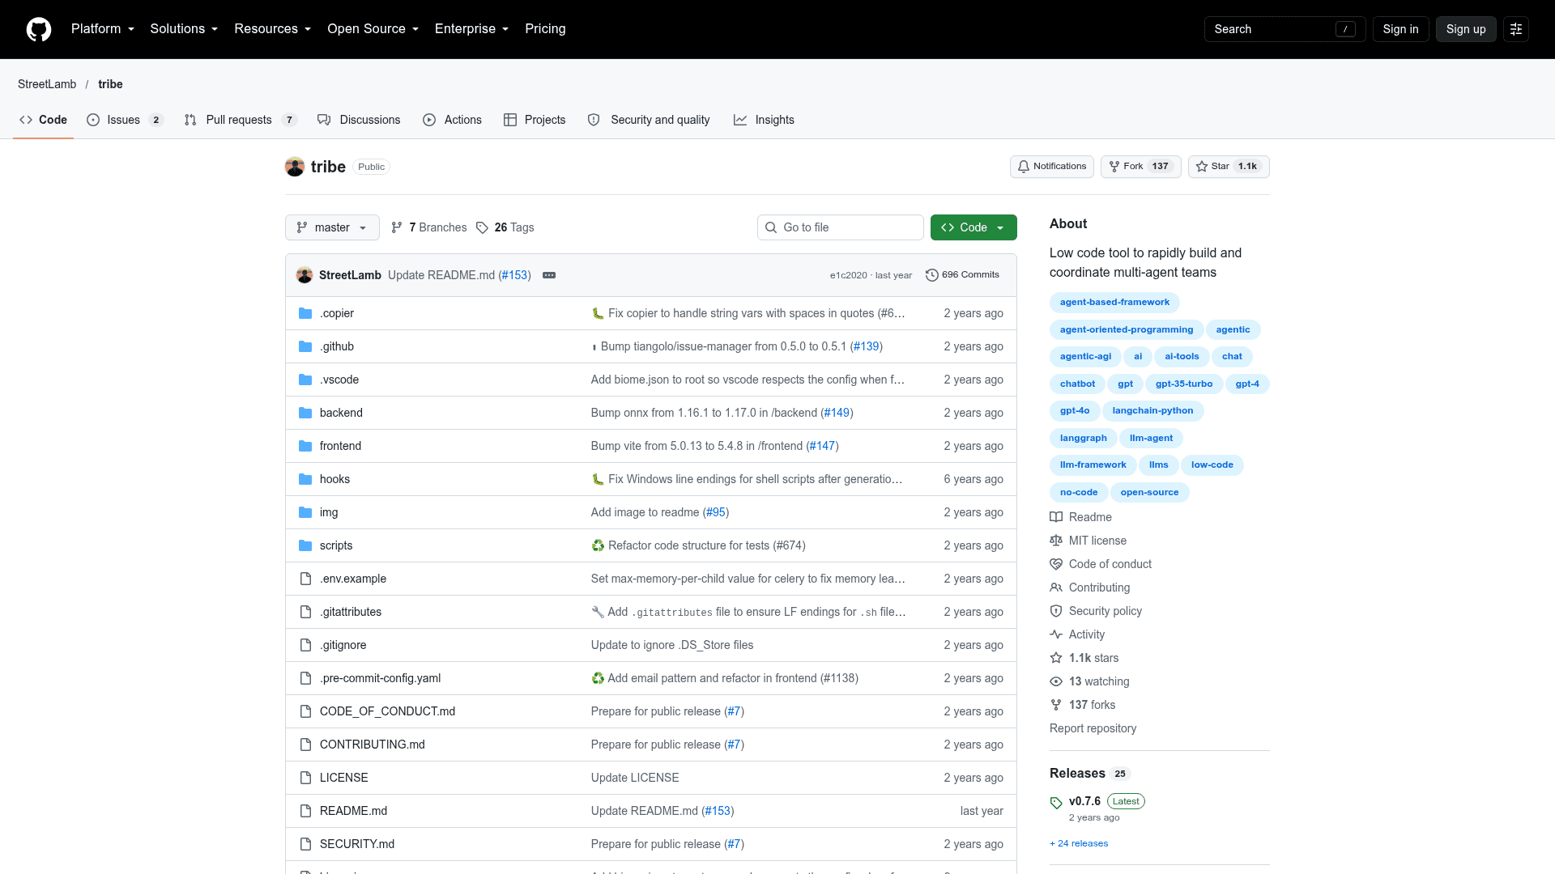
Task: Select the langgraph topic tag
Action: tap(1083, 438)
